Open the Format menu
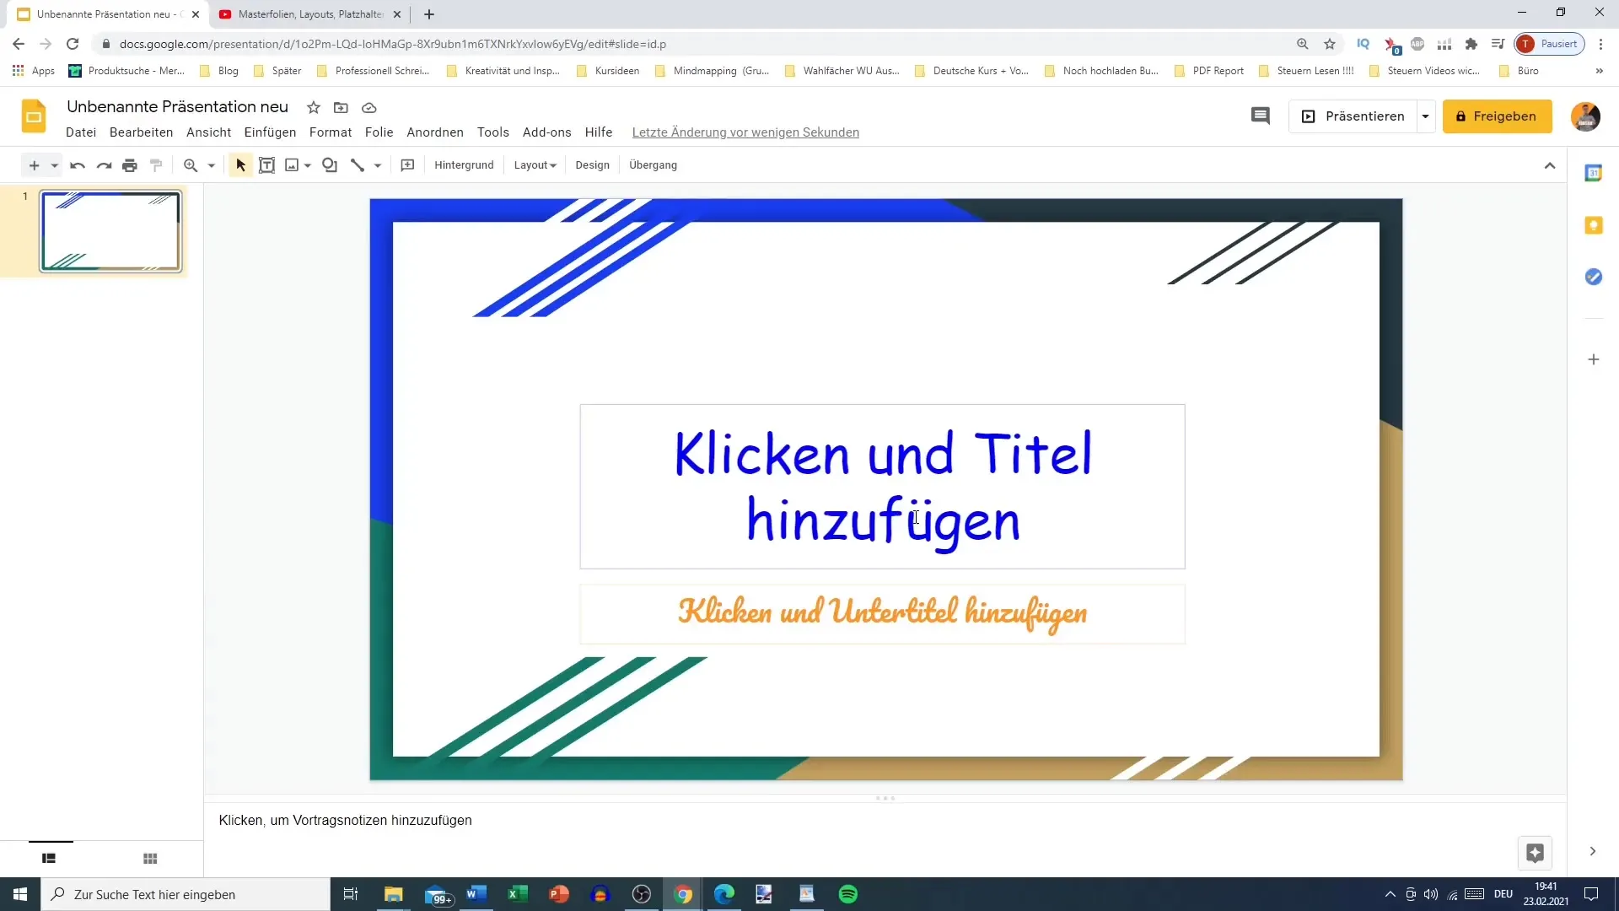 pyautogui.click(x=331, y=132)
